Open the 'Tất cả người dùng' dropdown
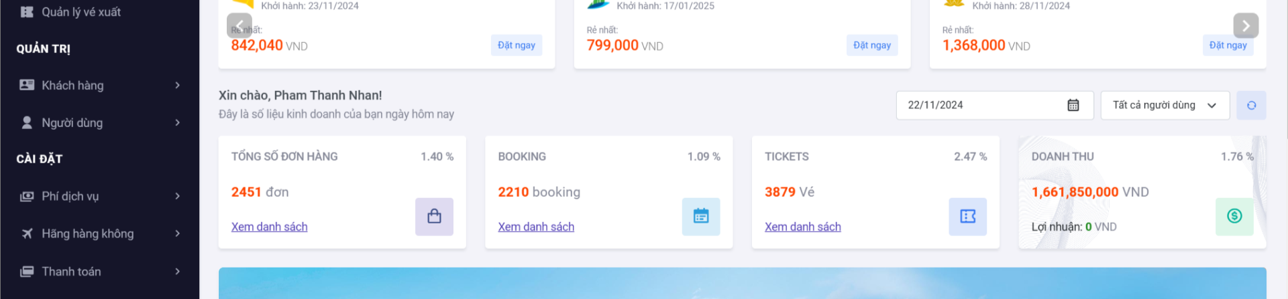 click(x=1165, y=106)
